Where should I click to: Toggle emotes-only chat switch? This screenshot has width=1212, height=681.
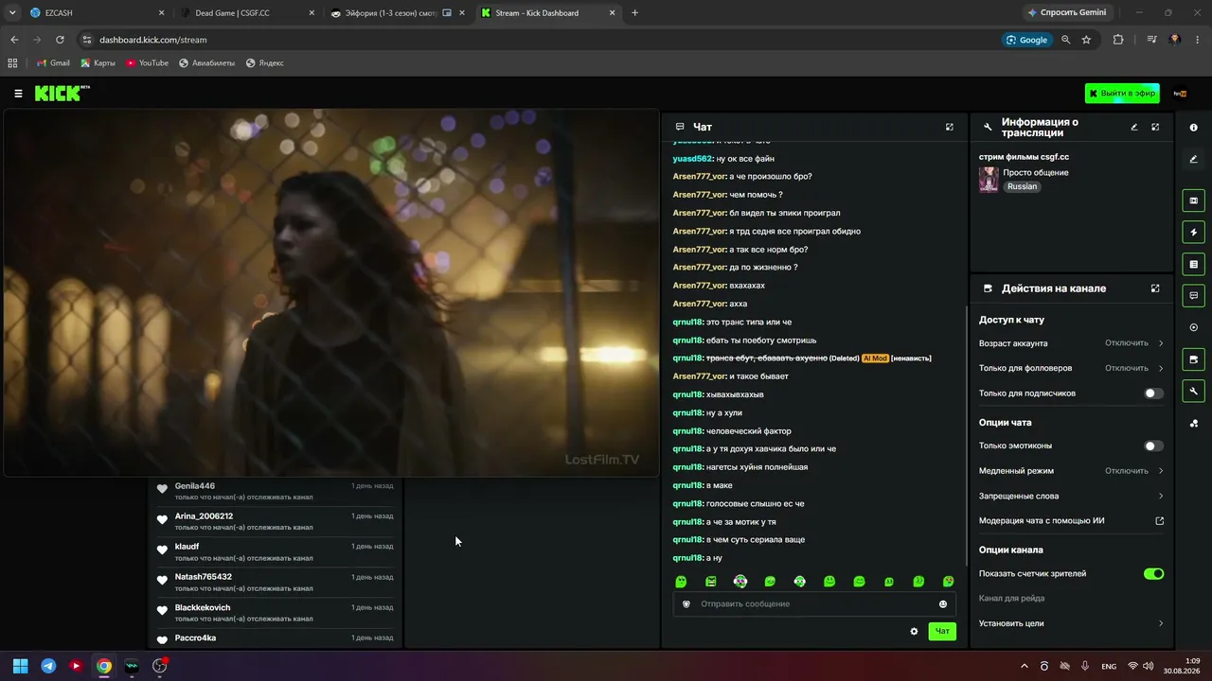point(1153,445)
